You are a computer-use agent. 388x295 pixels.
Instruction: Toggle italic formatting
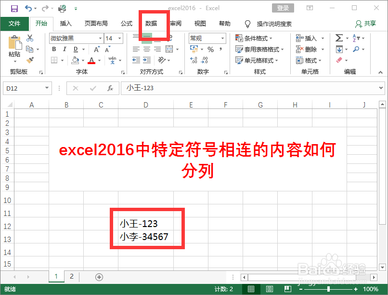click(65, 49)
